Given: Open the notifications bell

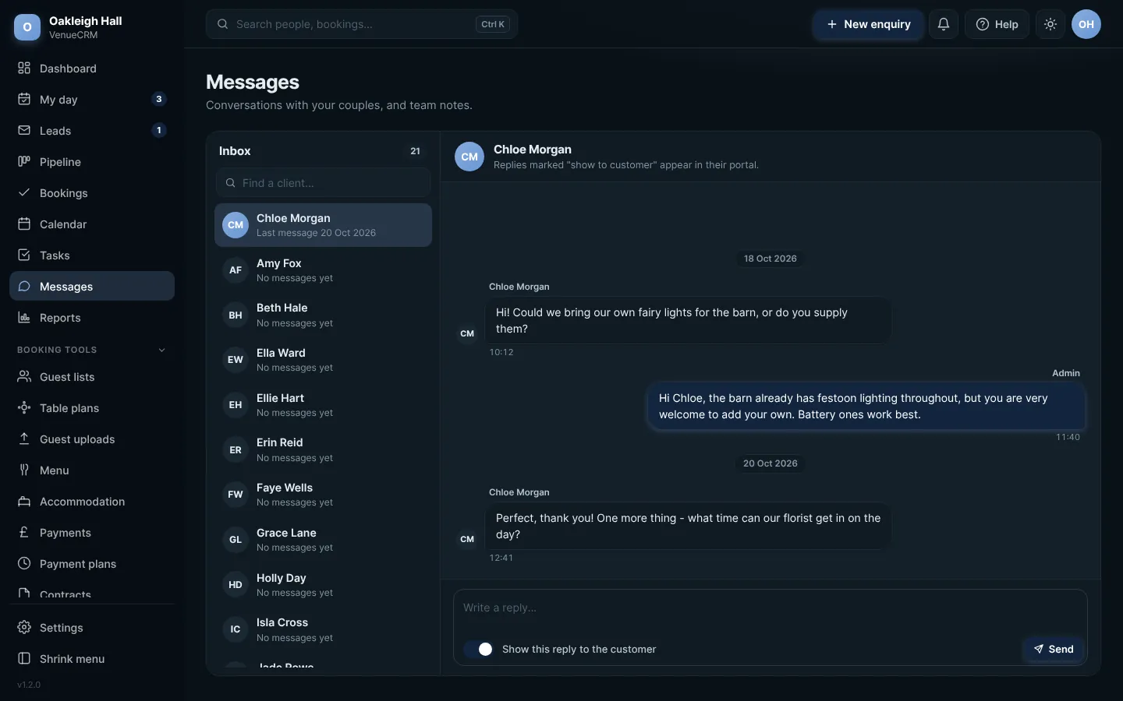Looking at the screenshot, I should (x=943, y=24).
